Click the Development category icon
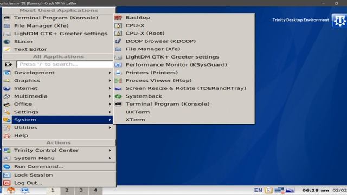Viewport: 347px width, 195px height. tap(7, 73)
